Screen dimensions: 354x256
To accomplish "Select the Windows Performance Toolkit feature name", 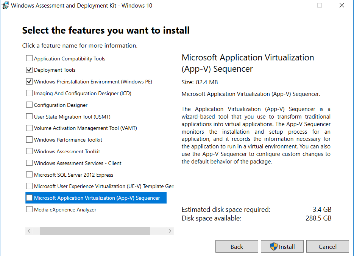I will click(68, 140).
